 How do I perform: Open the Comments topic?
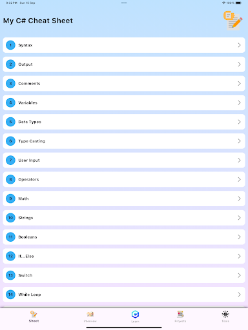(124, 83)
